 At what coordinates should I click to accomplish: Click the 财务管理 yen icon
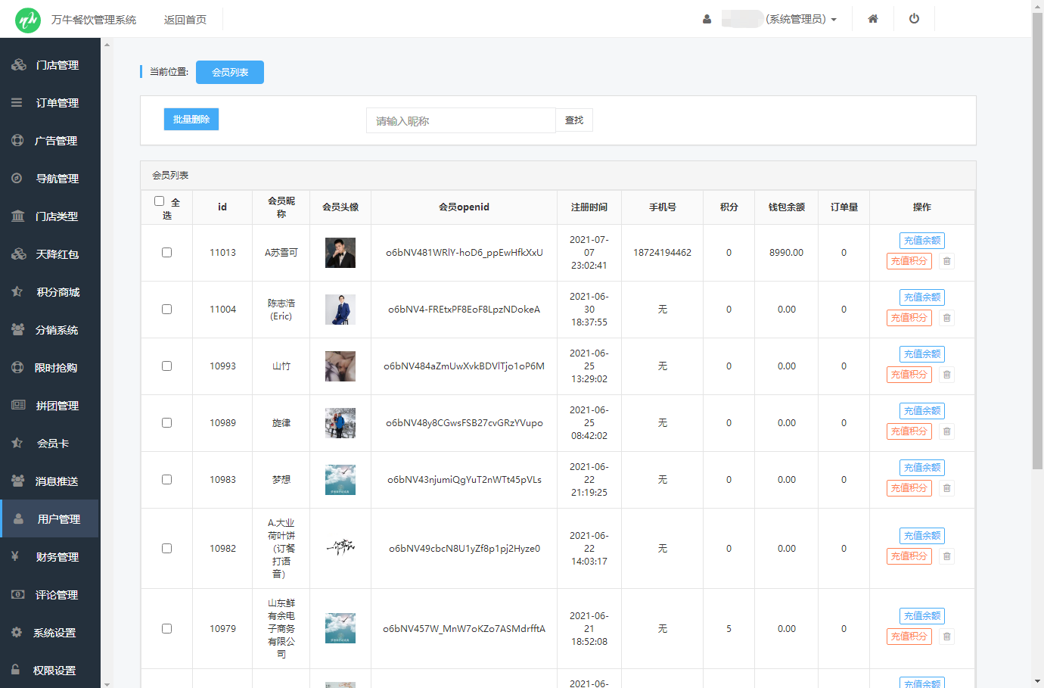click(15, 556)
